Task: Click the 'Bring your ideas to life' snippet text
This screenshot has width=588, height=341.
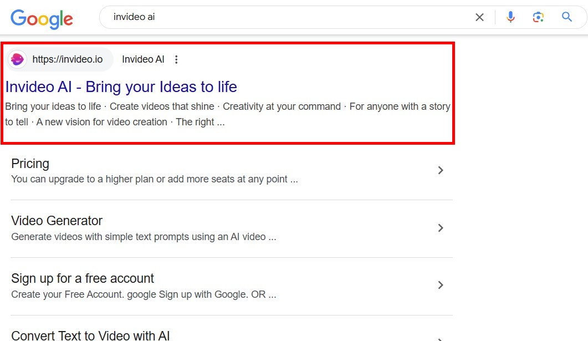Action: [x=53, y=106]
